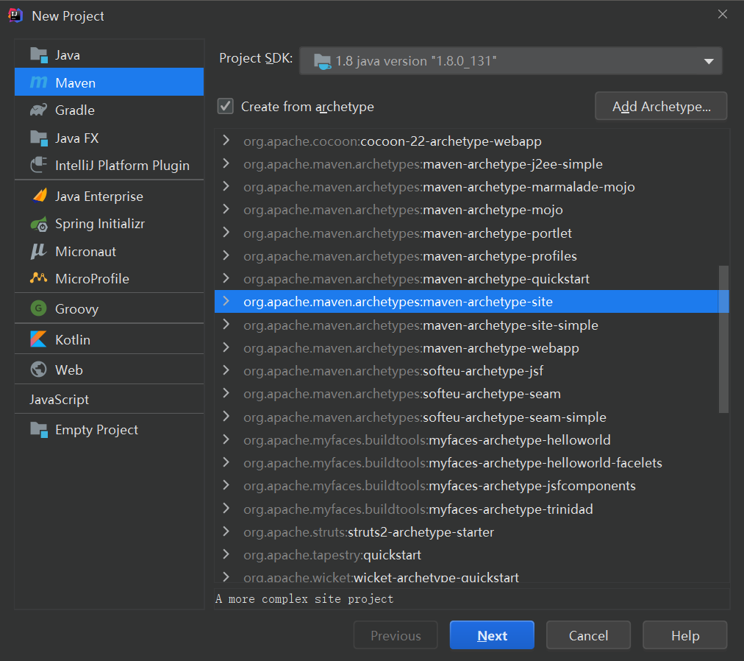Expand myfaces-archetype-trinidad node arrow

[226, 509]
